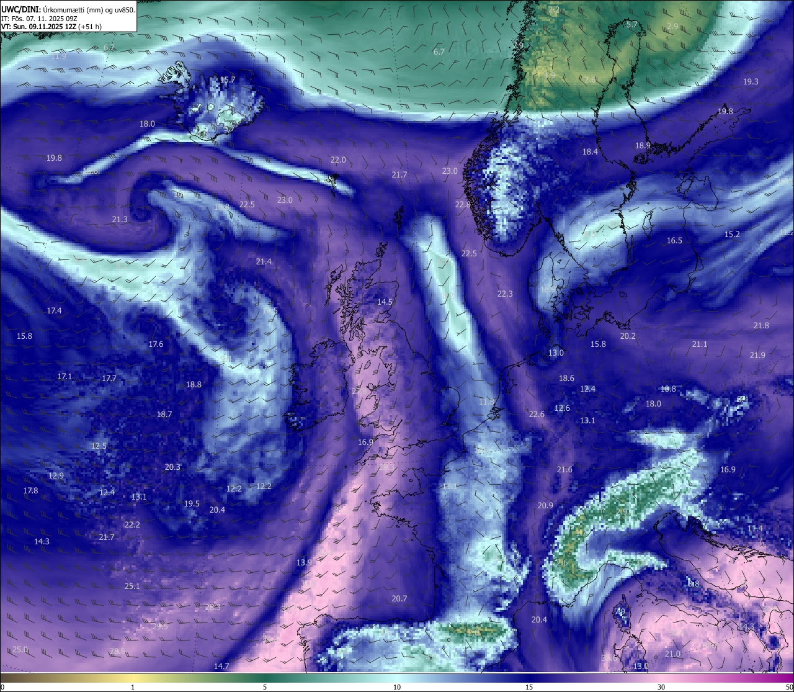
Task: Click the 19.3 value label
Action: coord(751,81)
